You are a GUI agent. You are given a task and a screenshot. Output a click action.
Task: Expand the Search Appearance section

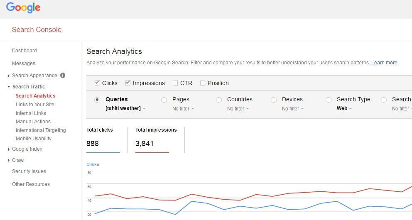pyautogui.click(x=9, y=76)
